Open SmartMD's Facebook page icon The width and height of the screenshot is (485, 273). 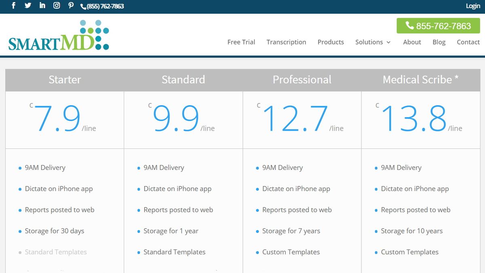pyautogui.click(x=13, y=6)
